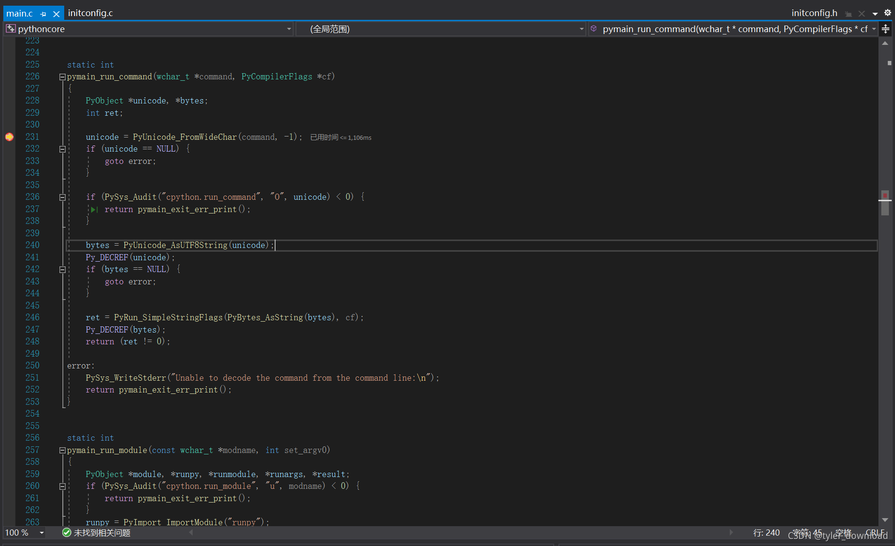Image resolution: width=895 pixels, height=546 pixels.
Task: Click the 未找到相关问题 status text
Action: (x=102, y=533)
